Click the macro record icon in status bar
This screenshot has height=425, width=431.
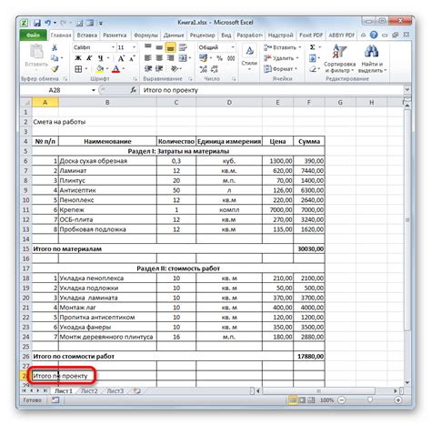pyautogui.click(x=55, y=400)
